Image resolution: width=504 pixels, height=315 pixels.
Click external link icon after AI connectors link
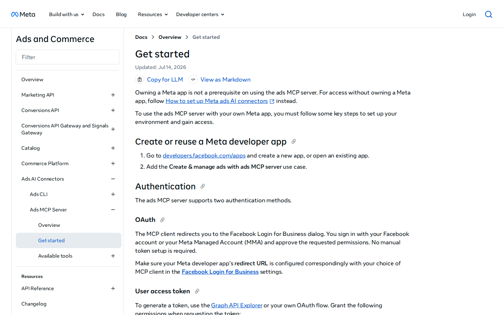[272, 101]
